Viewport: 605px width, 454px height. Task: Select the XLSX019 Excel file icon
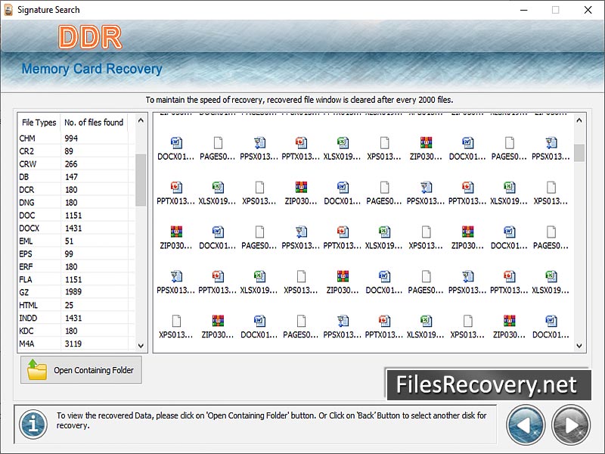(x=343, y=144)
